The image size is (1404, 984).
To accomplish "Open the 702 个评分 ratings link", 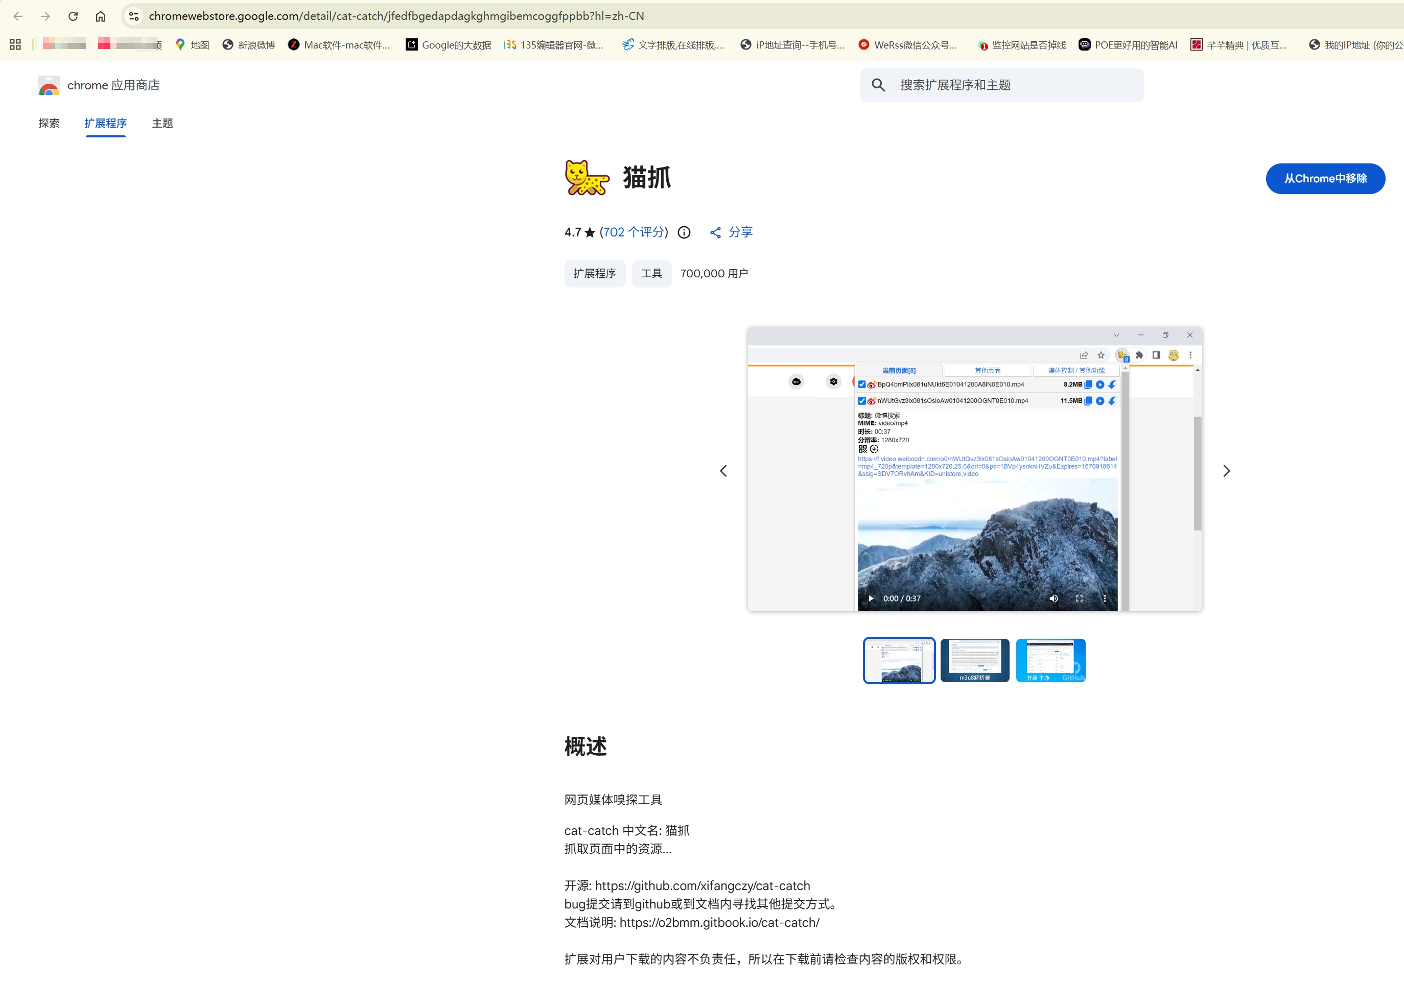I will pos(634,232).
